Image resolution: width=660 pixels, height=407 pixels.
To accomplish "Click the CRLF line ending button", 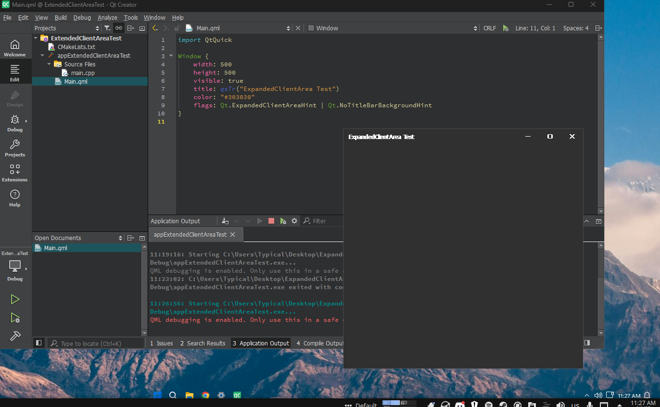I will (x=490, y=28).
